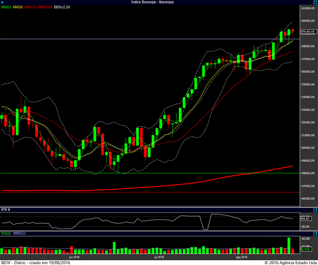The width and height of the screenshot is (318, 265).
Task: Select the MMS8 moving average label
Action: pyautogui.click(x=18, y=7)
